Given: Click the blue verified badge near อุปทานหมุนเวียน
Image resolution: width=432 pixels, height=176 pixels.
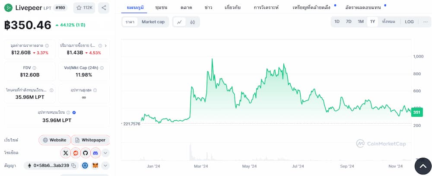Looking at the screenshot, I should pyautogui.click(x=74, y=112).
